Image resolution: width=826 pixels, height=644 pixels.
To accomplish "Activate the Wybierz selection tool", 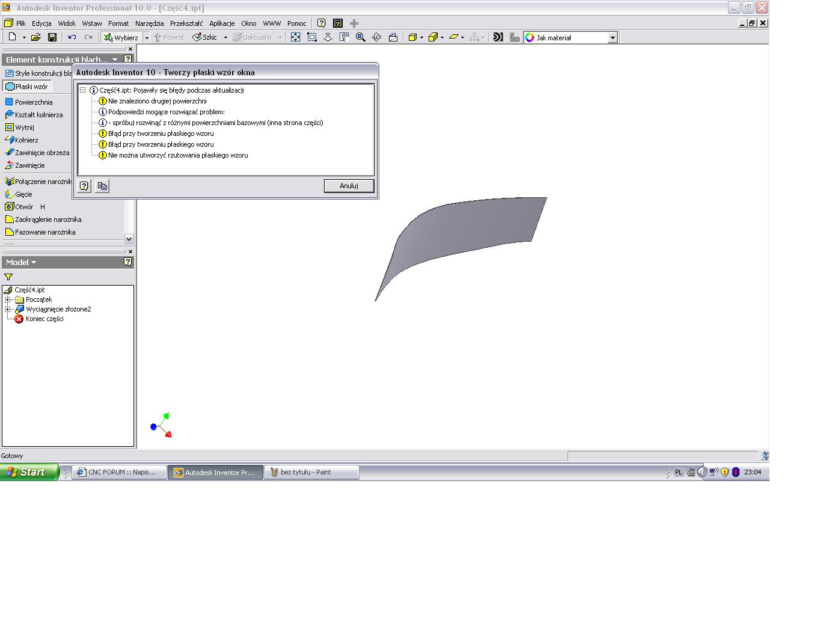I will point(121,37).
